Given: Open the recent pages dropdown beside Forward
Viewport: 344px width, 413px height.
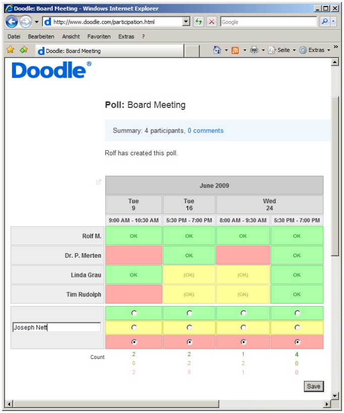Looking at the screenshot, I should [37, 22].
